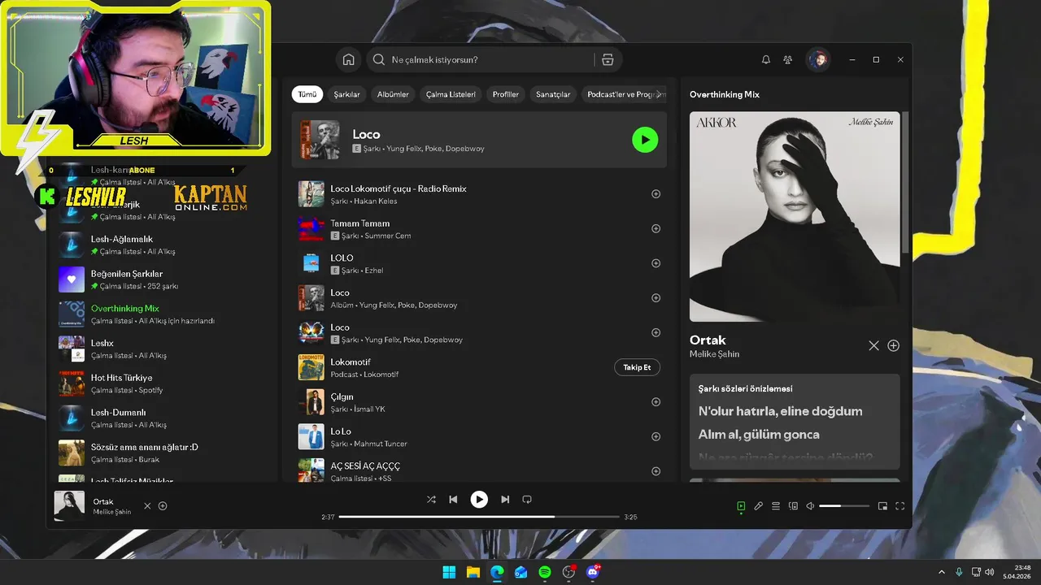Skip to previous track
The height and width of the screenshot is (585, 1041).
(x=453, y=500)
